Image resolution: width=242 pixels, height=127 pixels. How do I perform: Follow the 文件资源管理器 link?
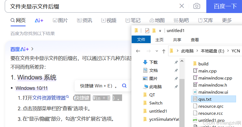click(49, 98)
